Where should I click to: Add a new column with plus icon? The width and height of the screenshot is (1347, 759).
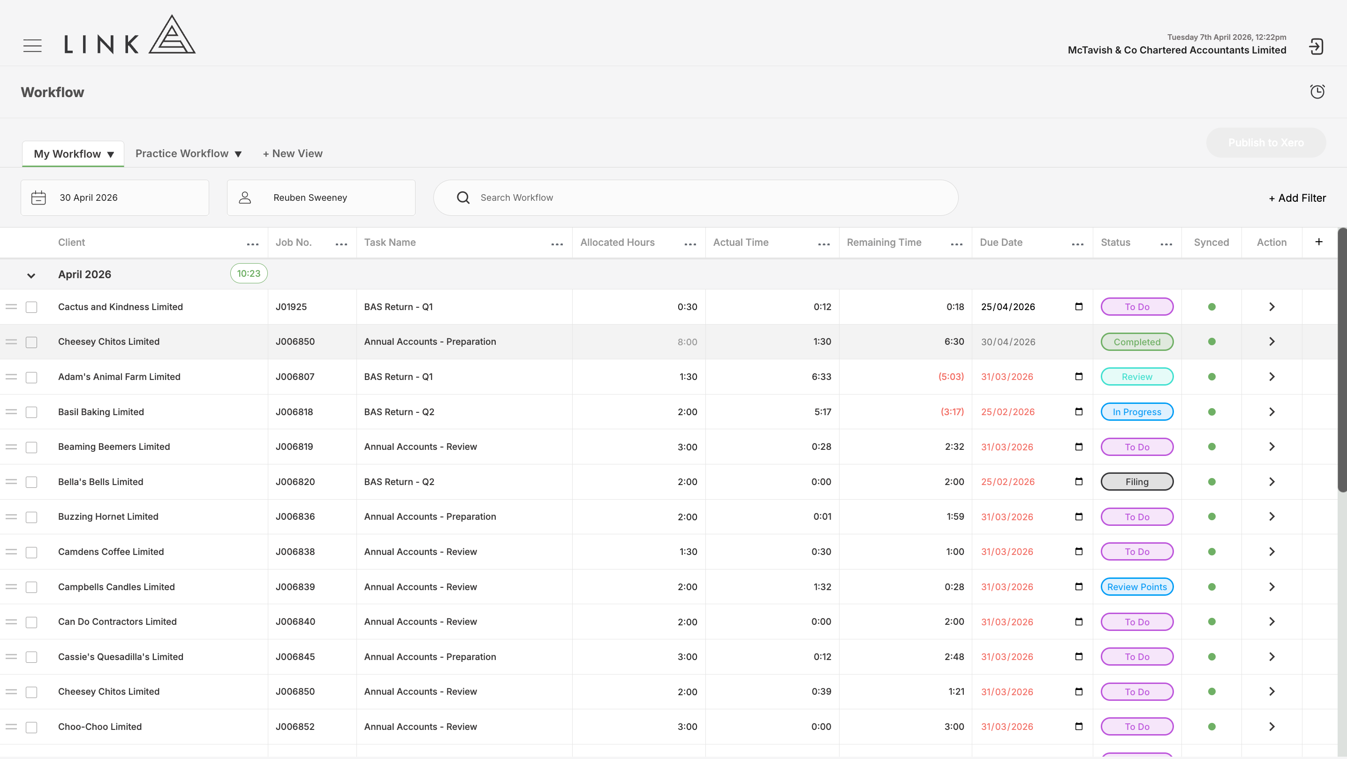pyautogui.click(x=1319, y=242)
